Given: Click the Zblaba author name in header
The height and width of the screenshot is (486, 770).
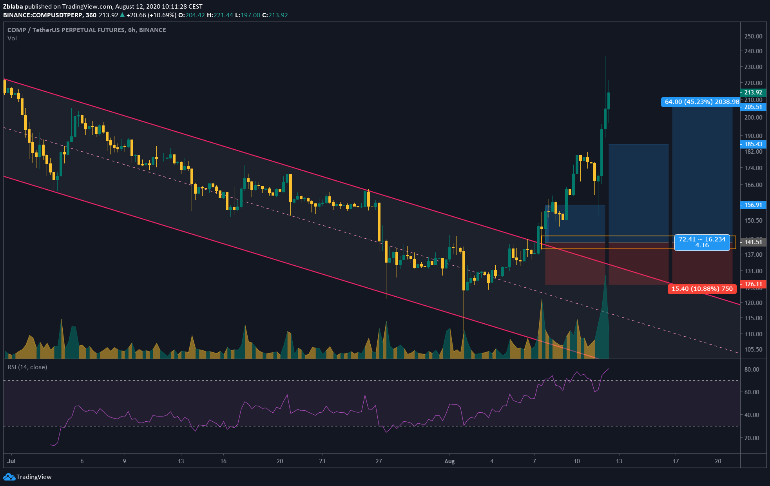Looking at the screenshot, I should tap(13, 6).
